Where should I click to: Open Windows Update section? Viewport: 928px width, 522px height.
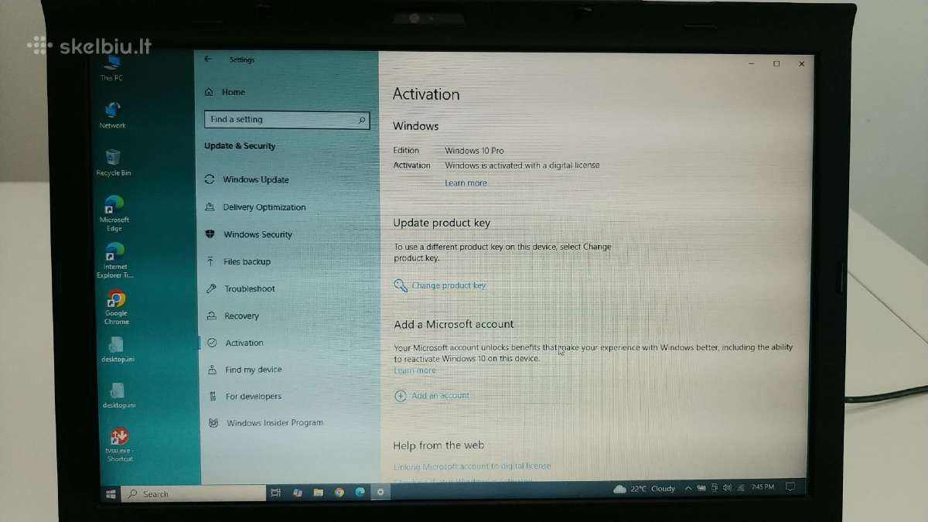click(x=247, y=179)
